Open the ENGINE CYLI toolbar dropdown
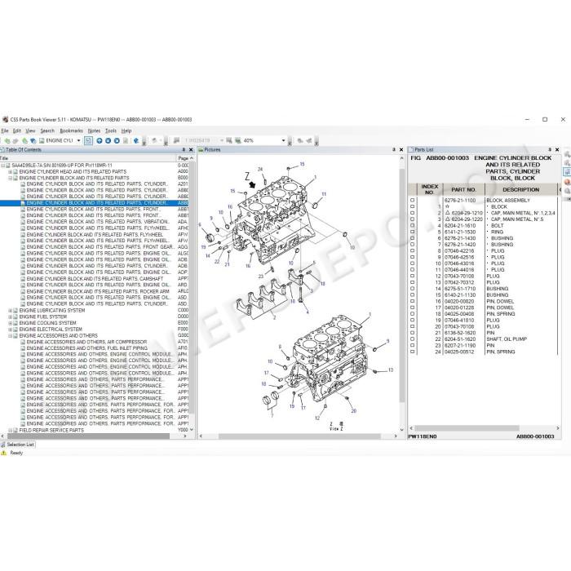This screenshot has width=571, height=571. pos(78,140)
